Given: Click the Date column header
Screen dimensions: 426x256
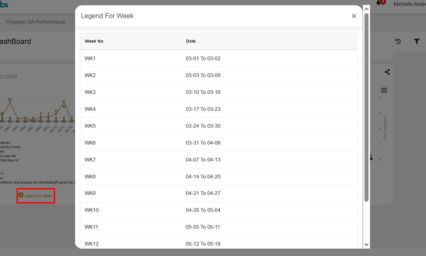Looking at the screenshot, I should click(x=191, y=41).
